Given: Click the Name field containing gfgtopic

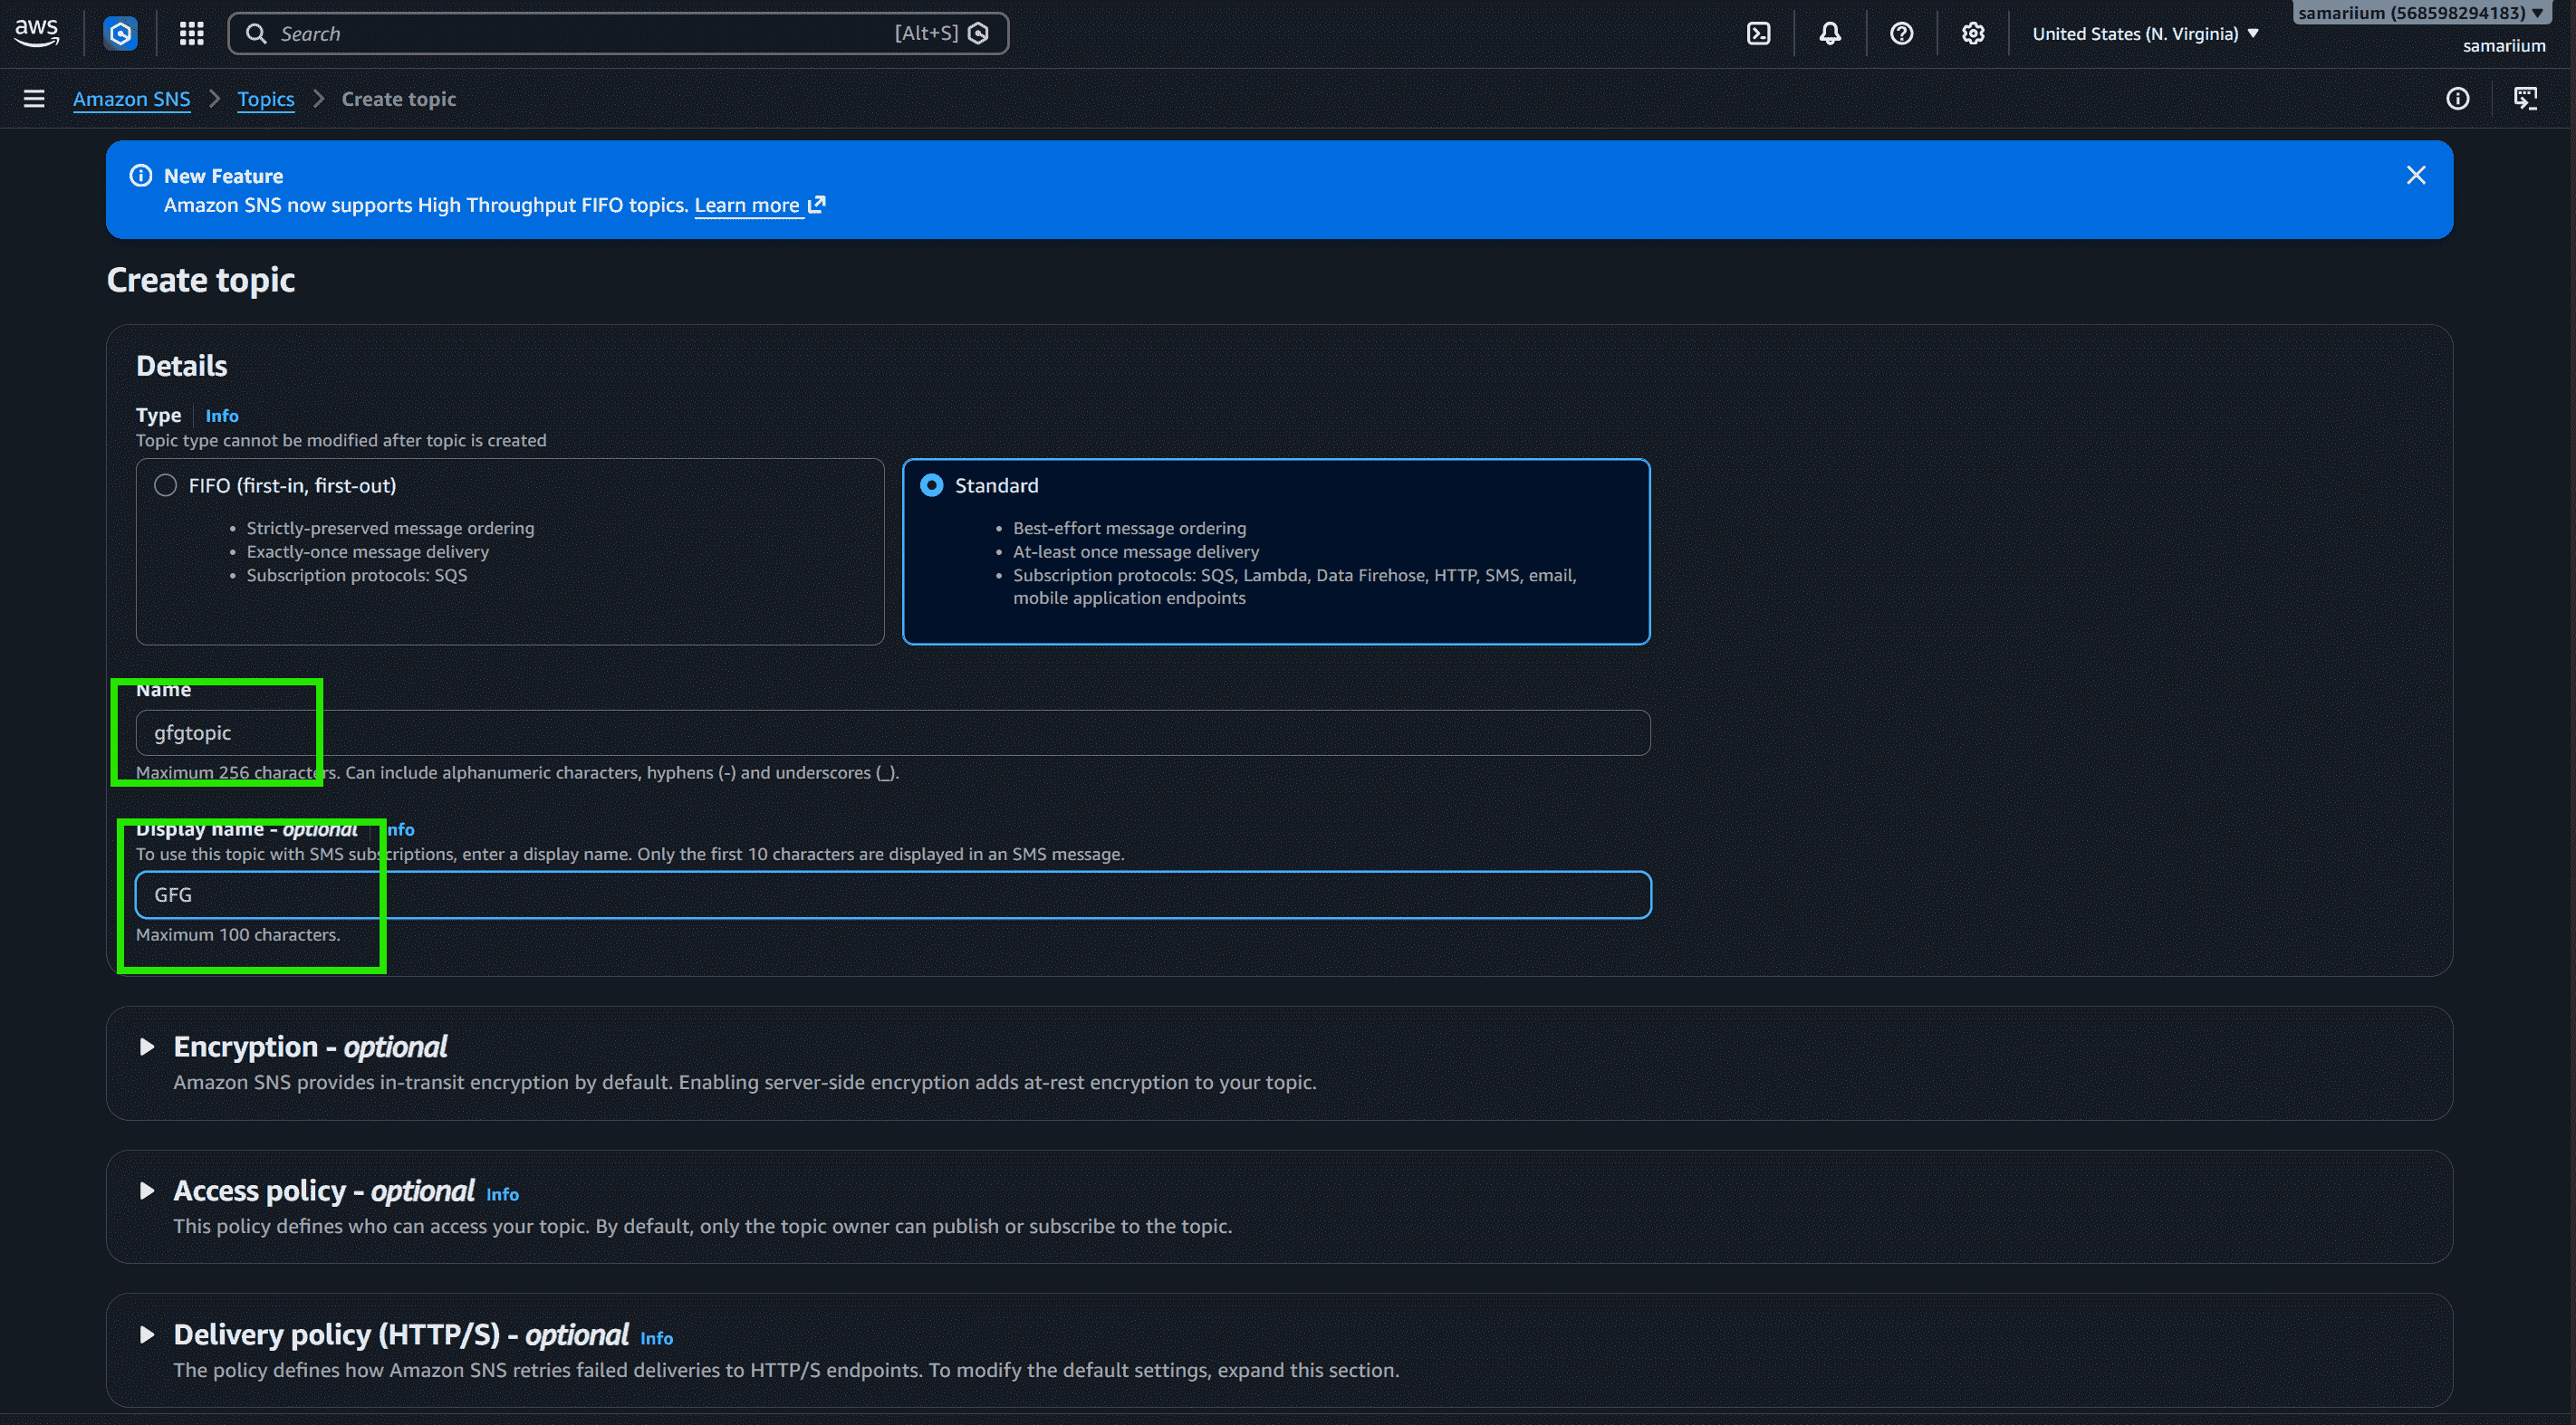Looking at the screenshot, I should coord(893,733).
